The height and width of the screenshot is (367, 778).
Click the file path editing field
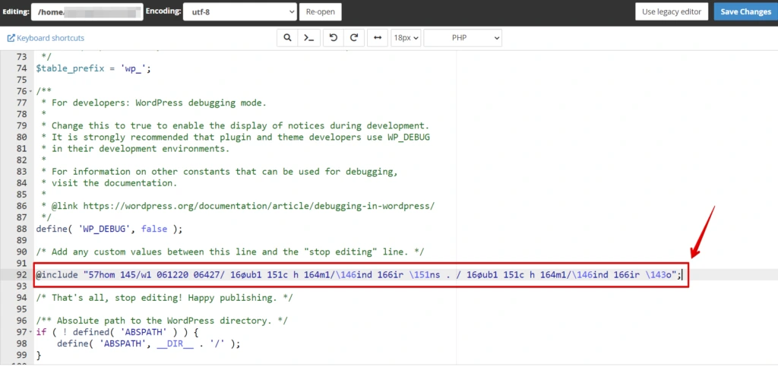coord(87,11)
